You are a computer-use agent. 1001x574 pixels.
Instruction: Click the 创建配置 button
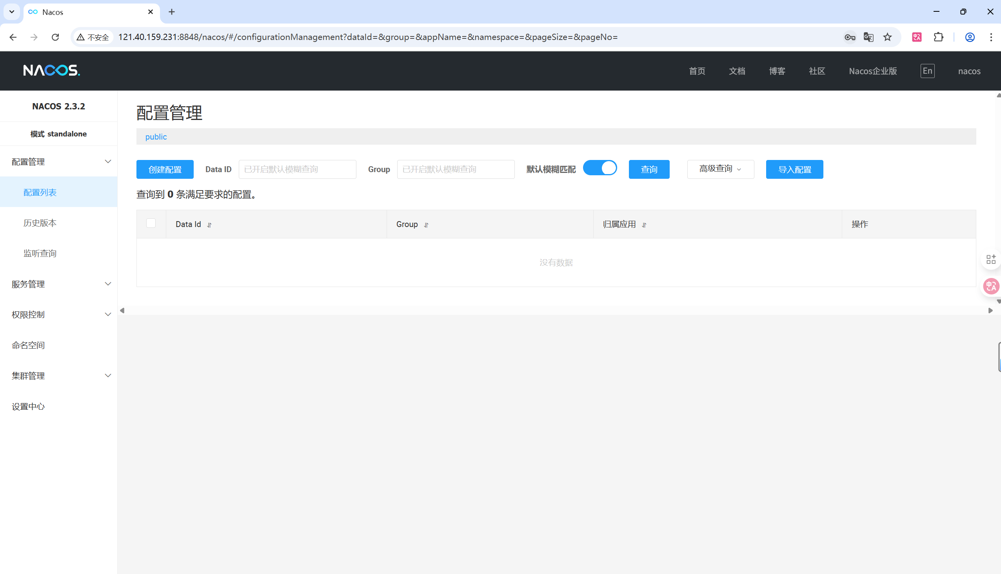[x=165, y=169]
